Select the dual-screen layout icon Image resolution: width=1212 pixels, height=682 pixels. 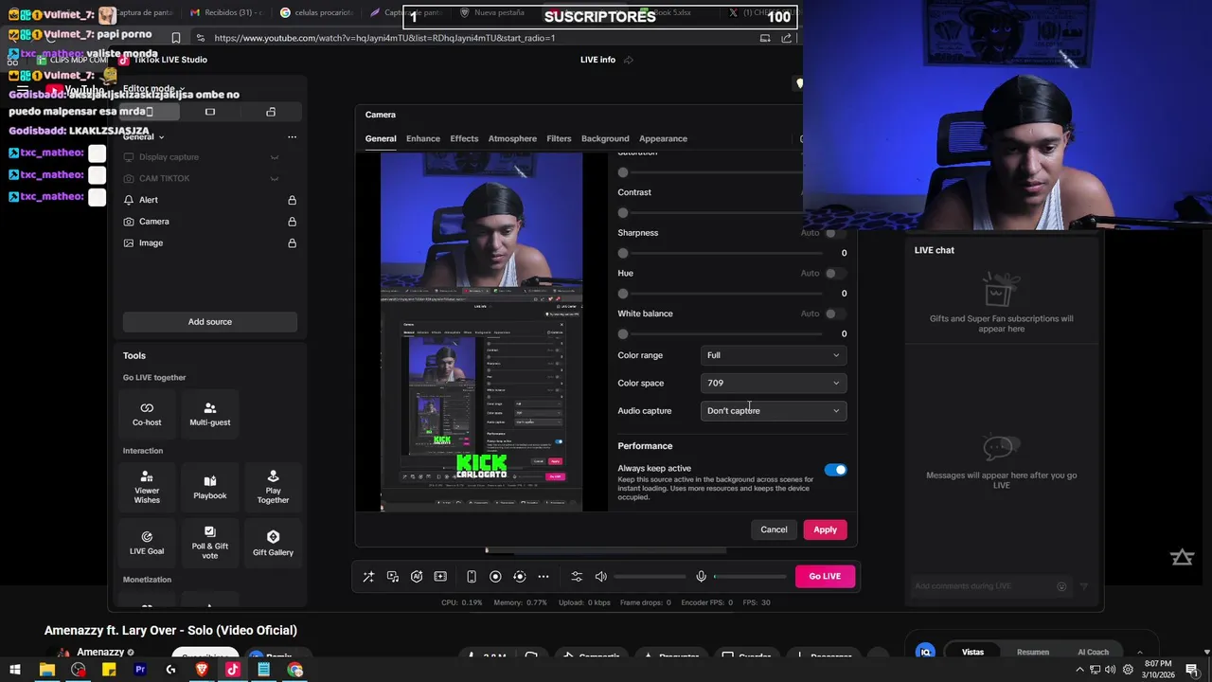(271, 112)
